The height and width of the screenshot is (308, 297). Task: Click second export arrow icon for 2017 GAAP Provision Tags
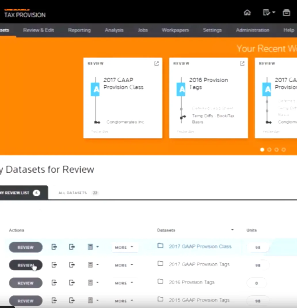[72, 265]
